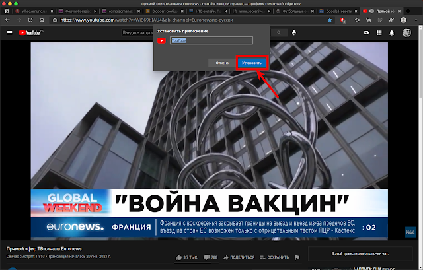
Task: Open the create video camera icon
Action: 367,32
